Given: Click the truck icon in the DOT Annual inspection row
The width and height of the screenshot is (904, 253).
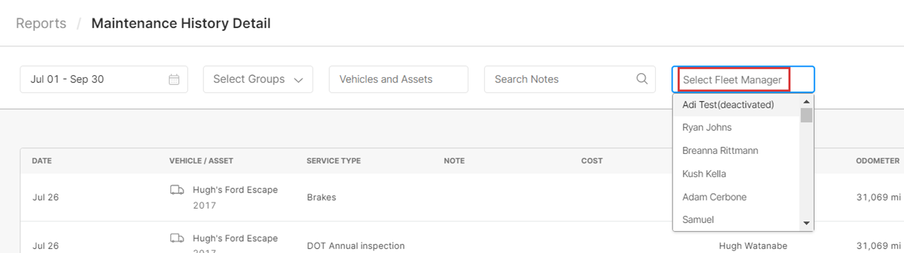Looking at the screenshot, I should point(177,239).
